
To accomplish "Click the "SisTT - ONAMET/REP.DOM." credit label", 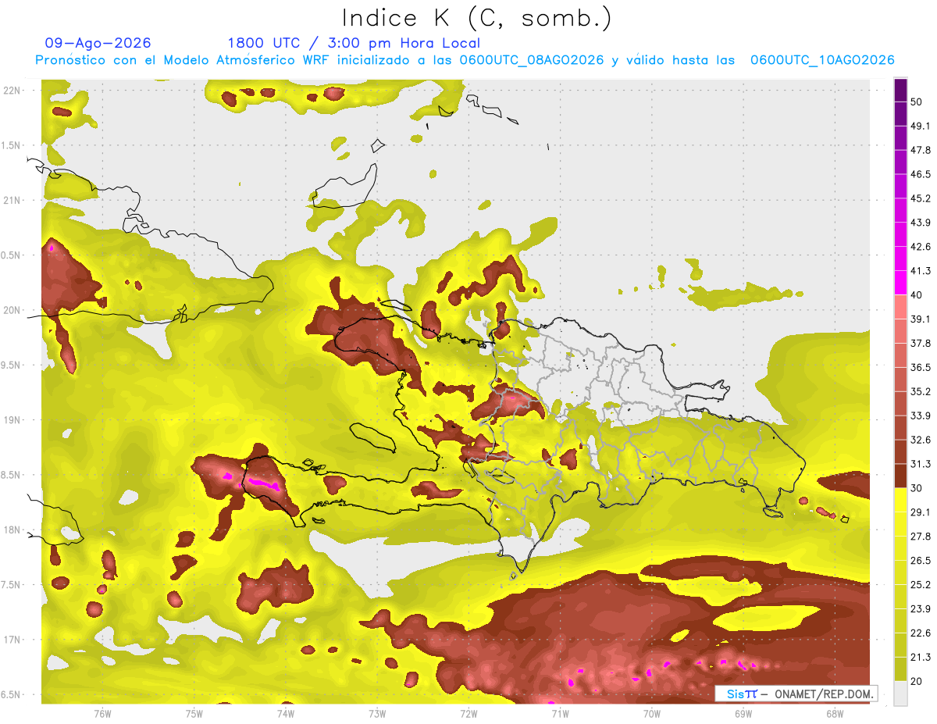I will 796,694.
